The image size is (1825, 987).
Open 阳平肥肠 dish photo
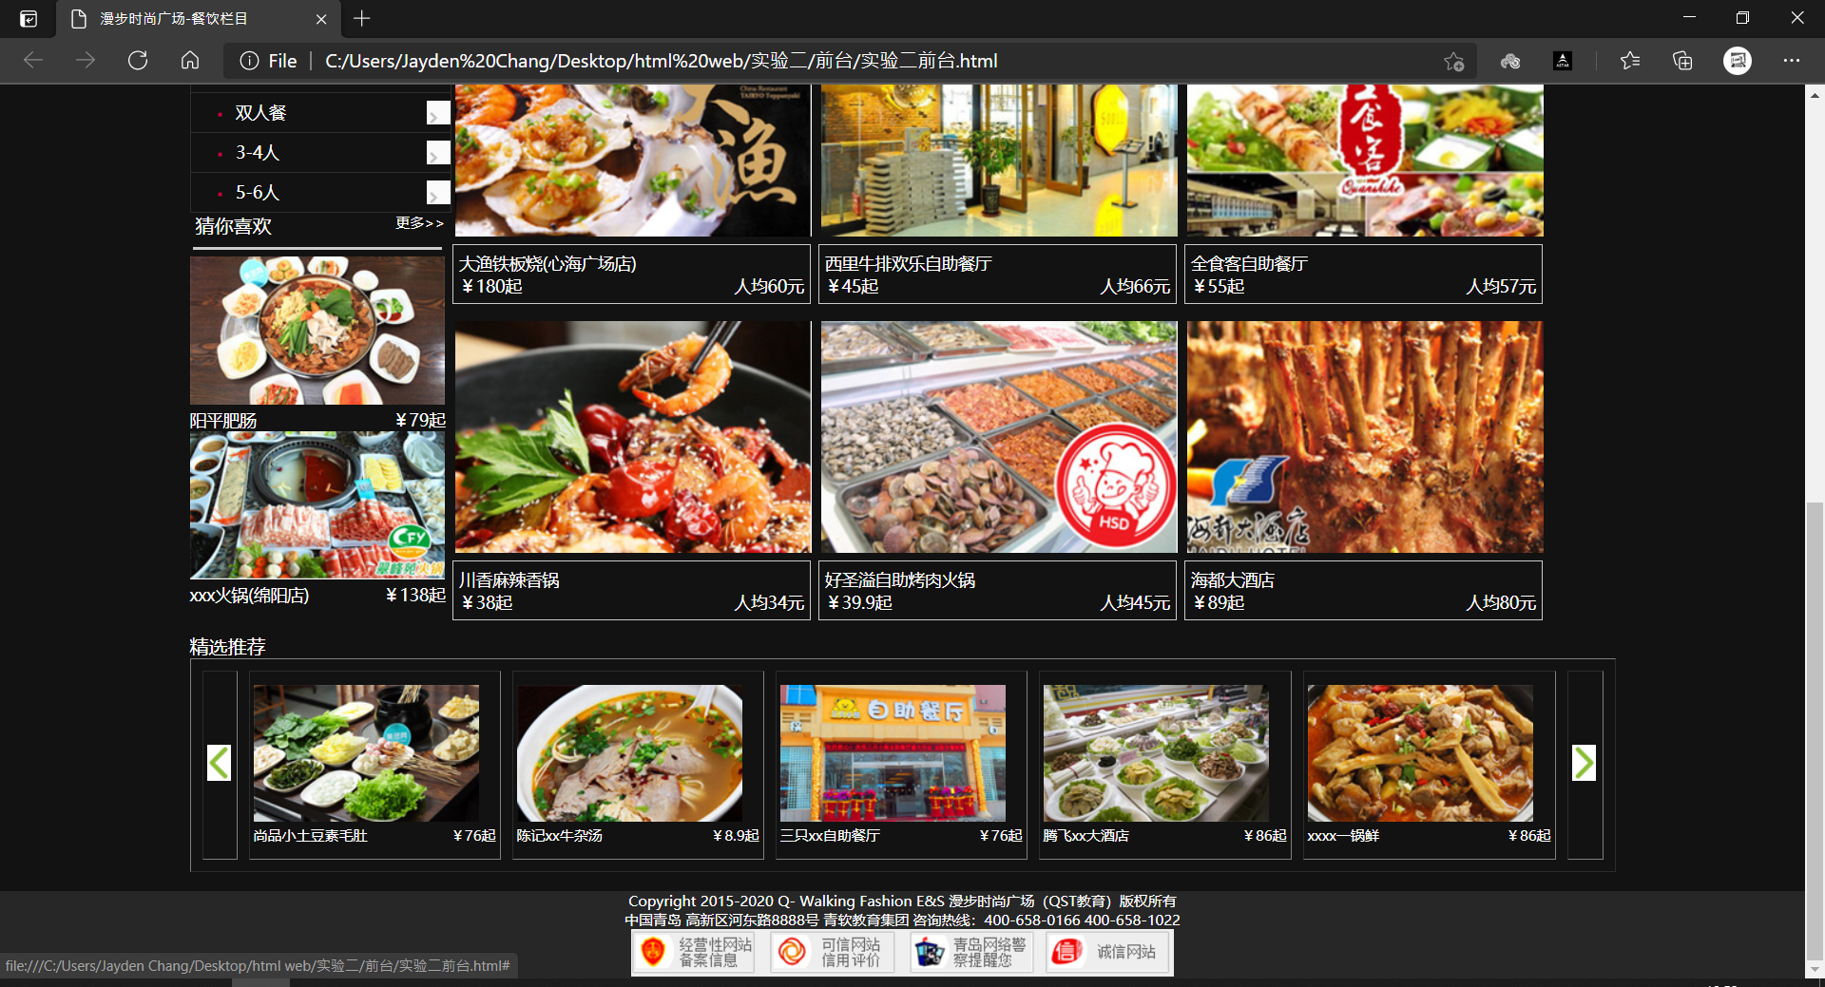(317, 331)
